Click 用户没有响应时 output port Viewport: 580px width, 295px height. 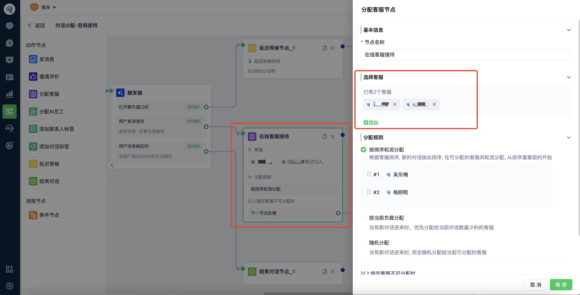point(206,151)
